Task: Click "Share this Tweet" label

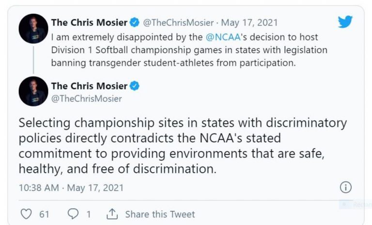Action: click(x=160, y=214)
